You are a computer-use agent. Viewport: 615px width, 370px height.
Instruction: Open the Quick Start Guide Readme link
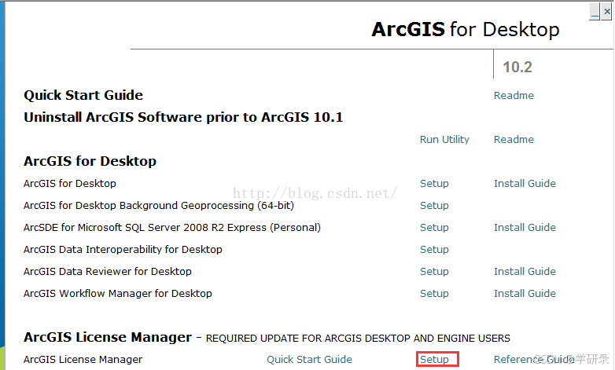[514, 95]
